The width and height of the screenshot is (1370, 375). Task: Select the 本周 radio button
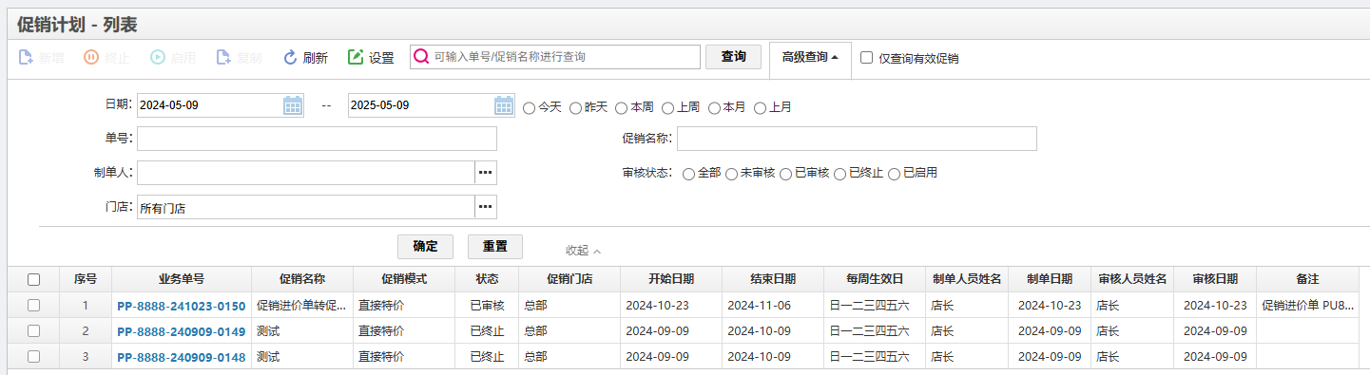622,108
